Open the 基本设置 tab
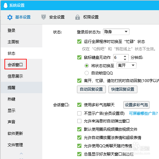Viewport: 159px width, 159px height. [x=23, y=17]
